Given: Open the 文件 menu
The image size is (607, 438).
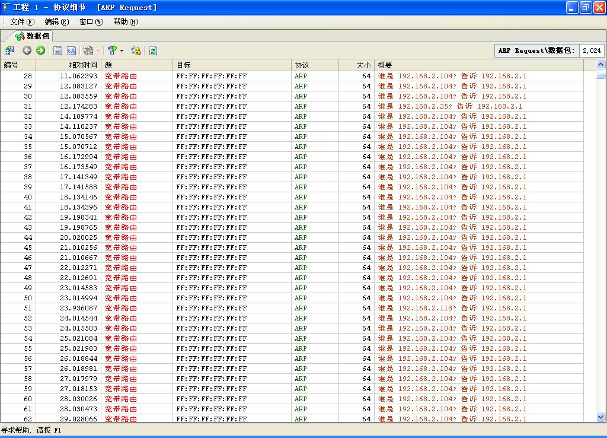Looking at the screenshot, I should pos(23,22).
